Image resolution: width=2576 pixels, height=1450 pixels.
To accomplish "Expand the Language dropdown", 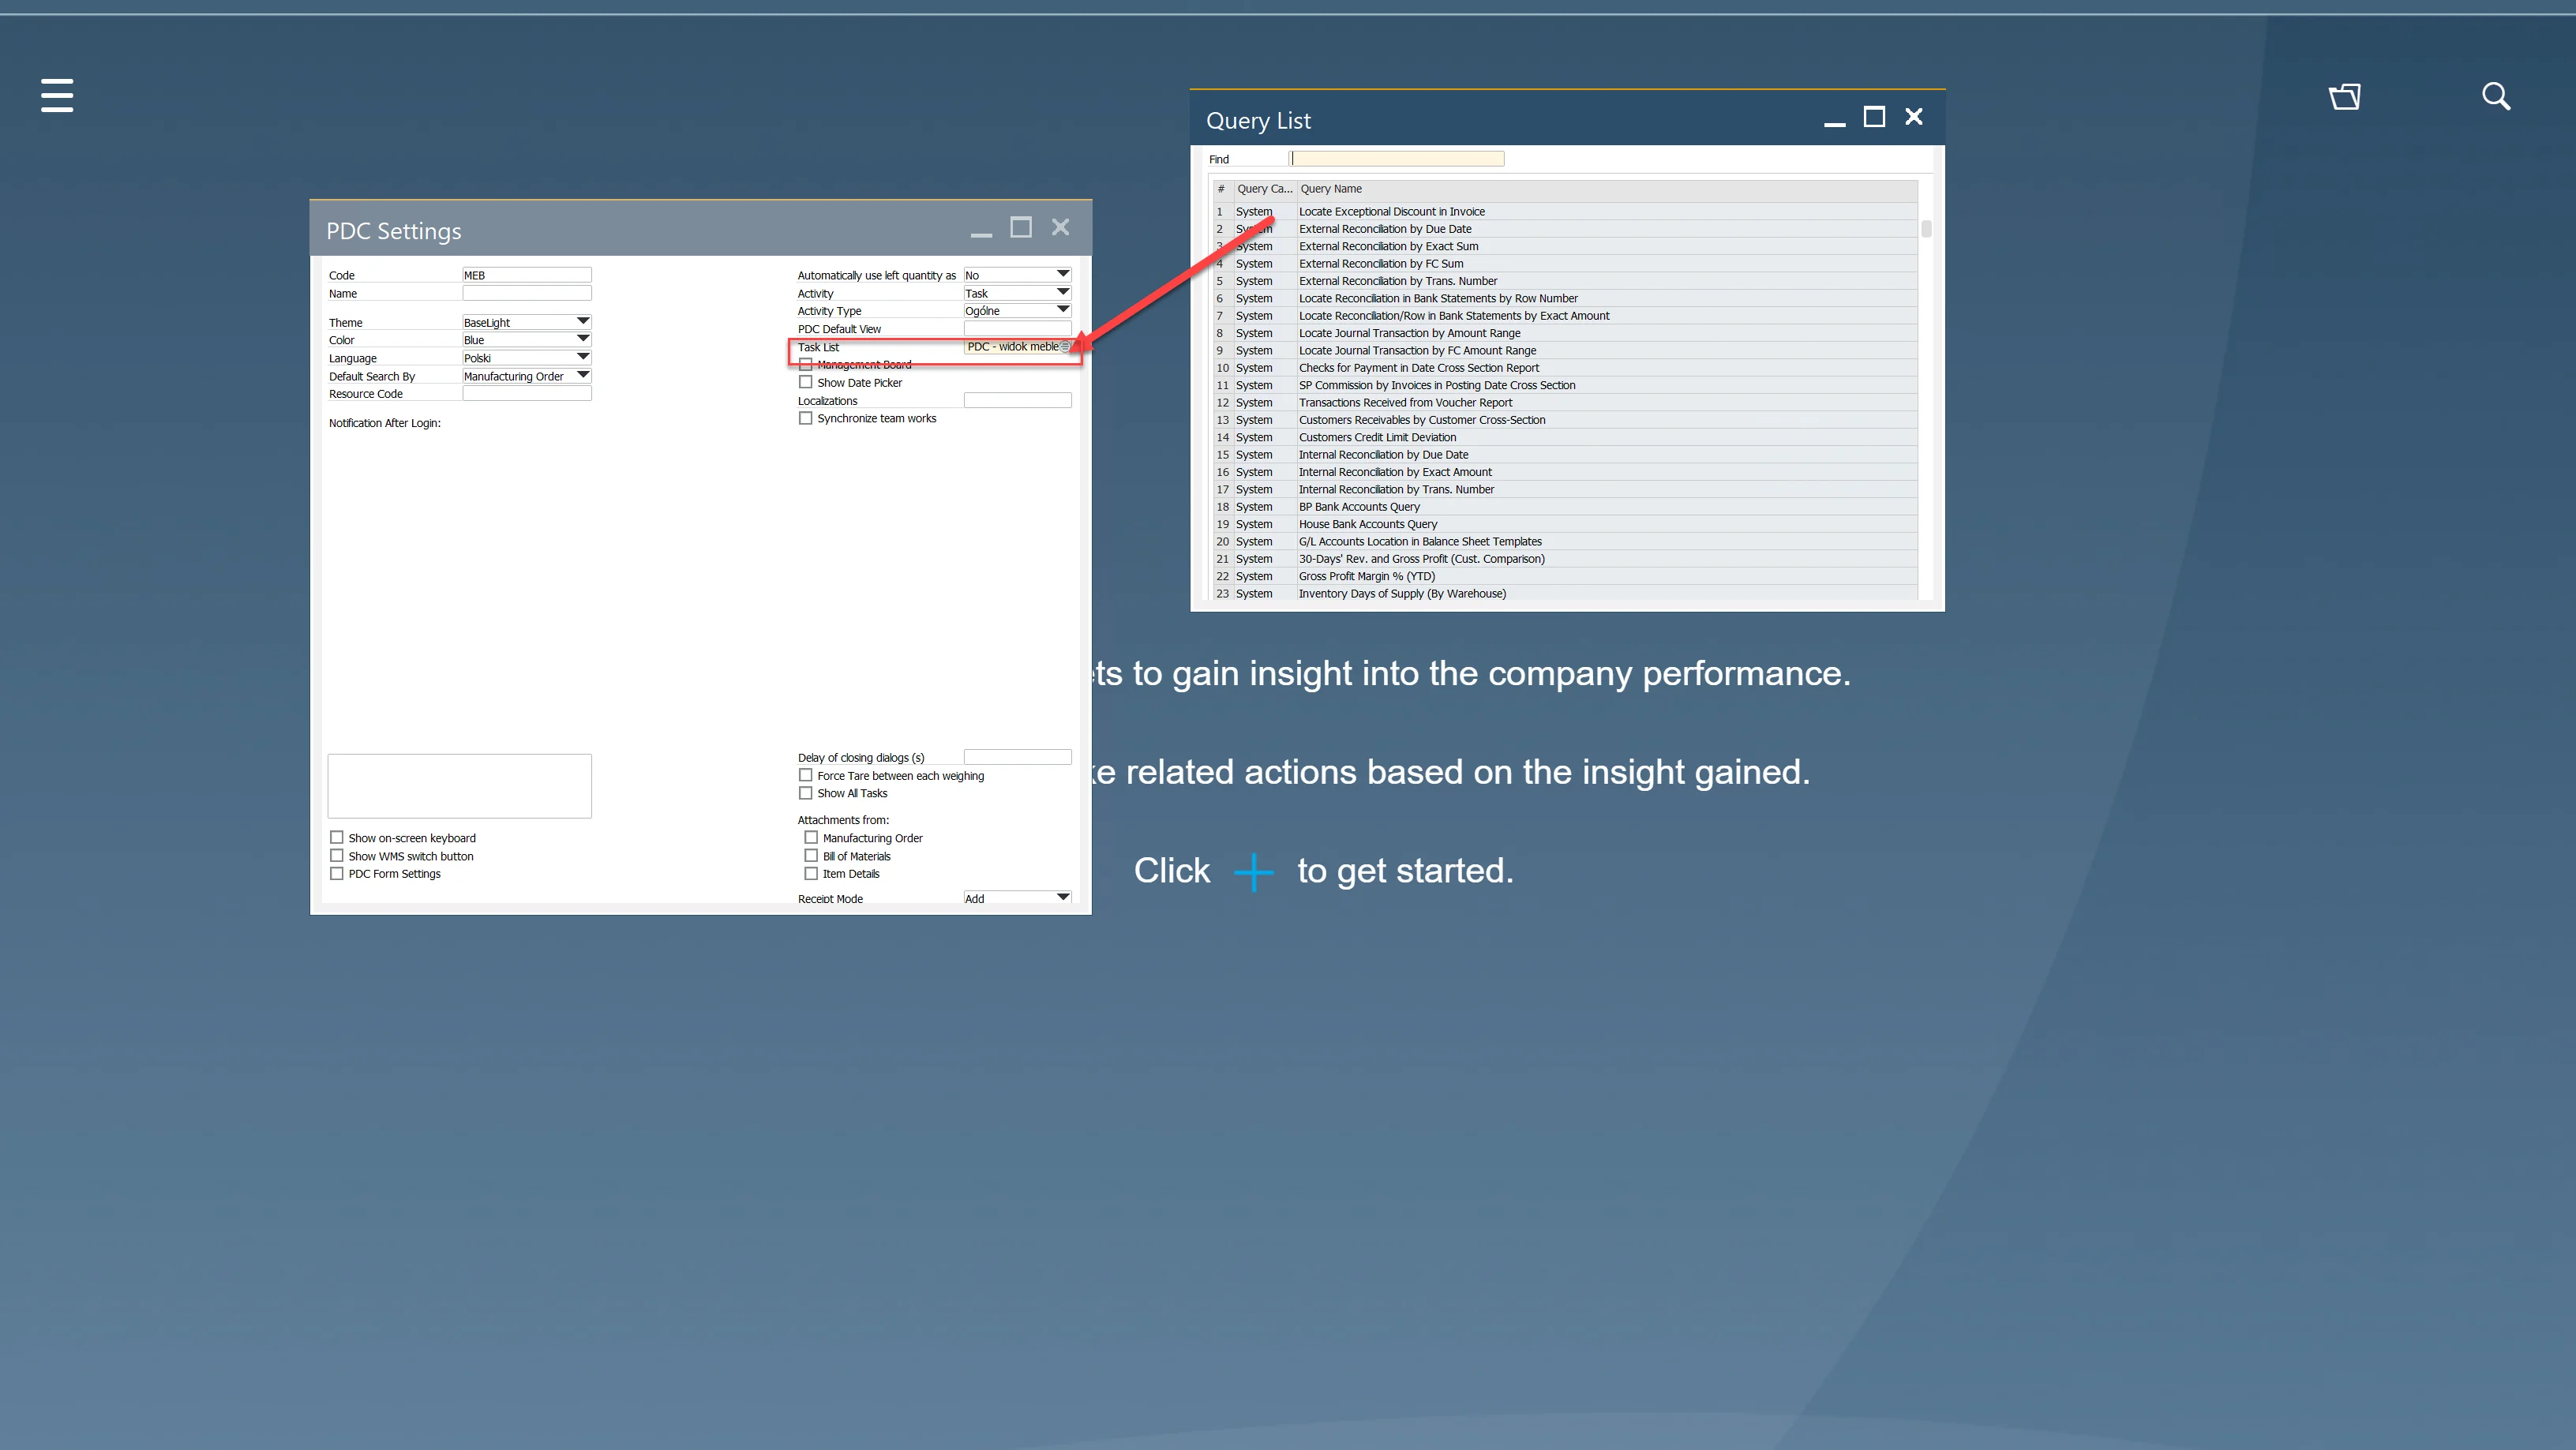I will [x=582, y=357].
